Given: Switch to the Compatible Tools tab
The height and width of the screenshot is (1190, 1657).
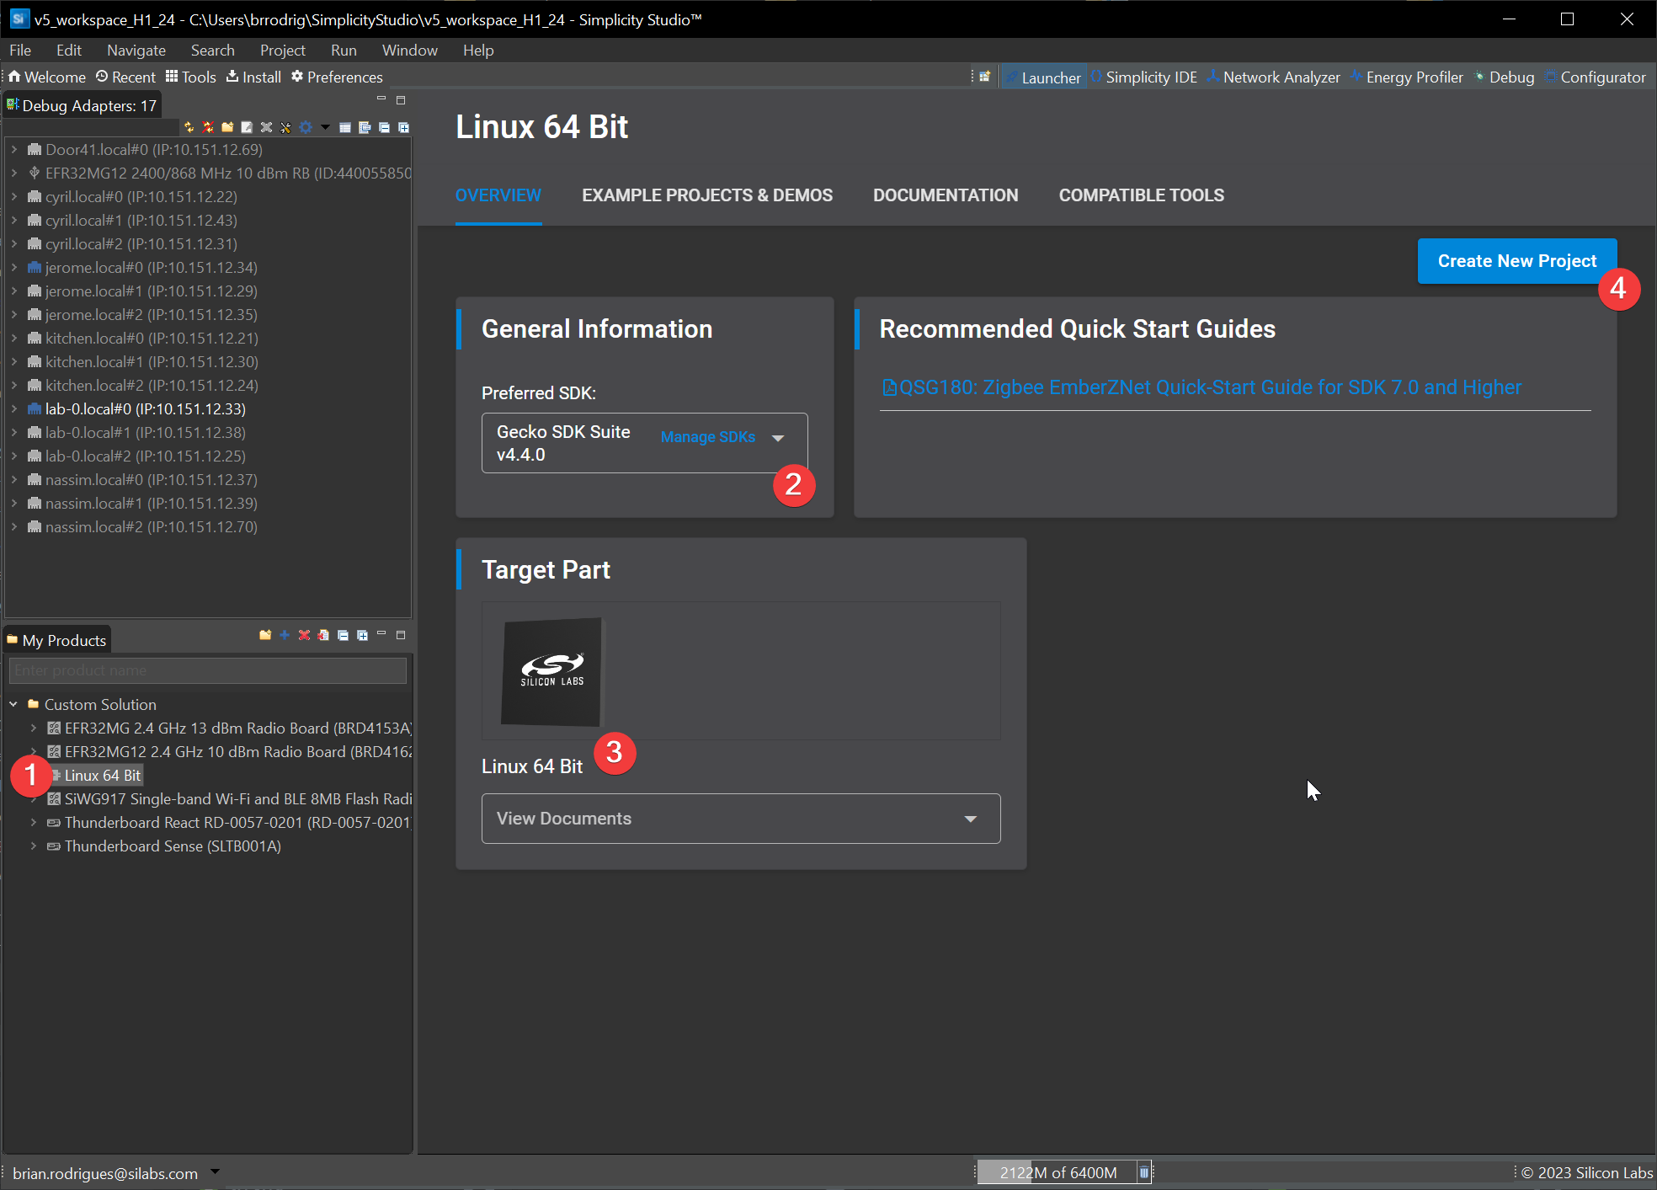Looking at the screenshot, I should [1142, 195].
